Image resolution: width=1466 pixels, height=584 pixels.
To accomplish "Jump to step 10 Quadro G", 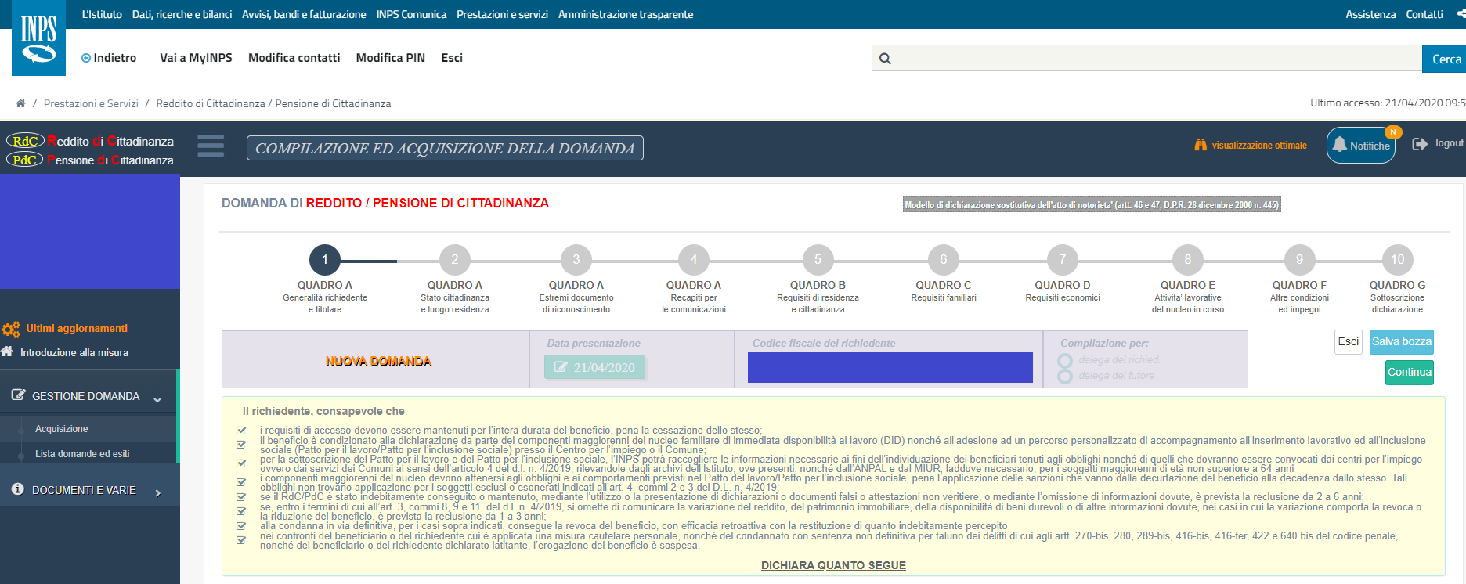I will [x=1398, y=260].
